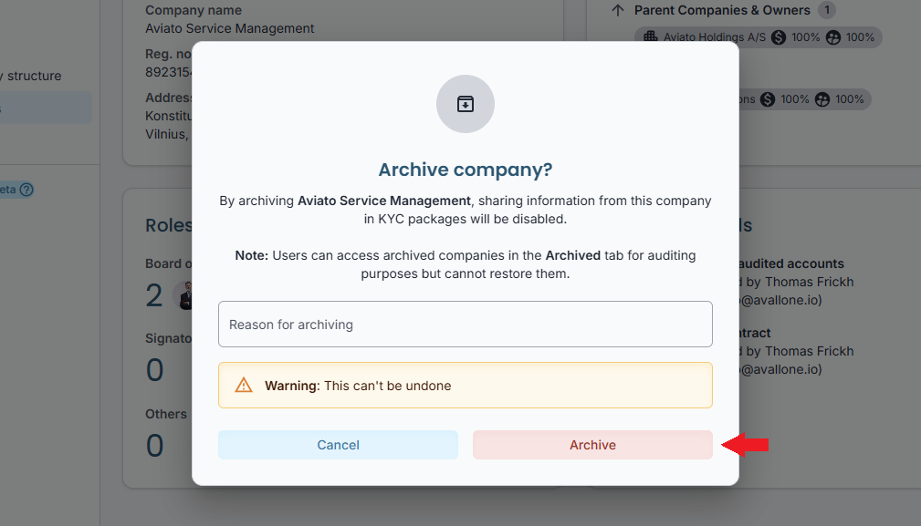921x526 pixels.
Task: Click dollar icon on the second owner chip
Action: click(x=768, y=99)
